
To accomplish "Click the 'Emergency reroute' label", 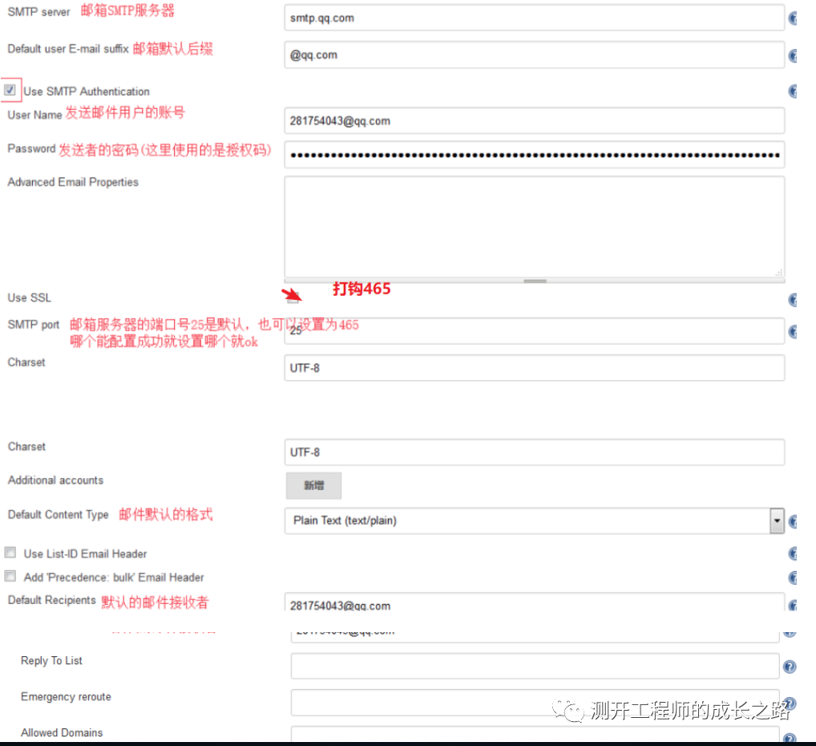I will coord(66,697).
